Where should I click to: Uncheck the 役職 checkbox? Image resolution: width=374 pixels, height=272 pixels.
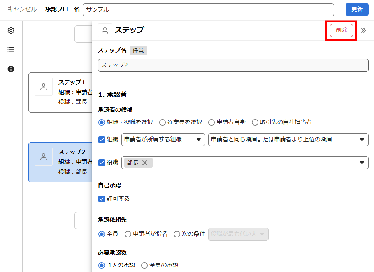[102, 162]
